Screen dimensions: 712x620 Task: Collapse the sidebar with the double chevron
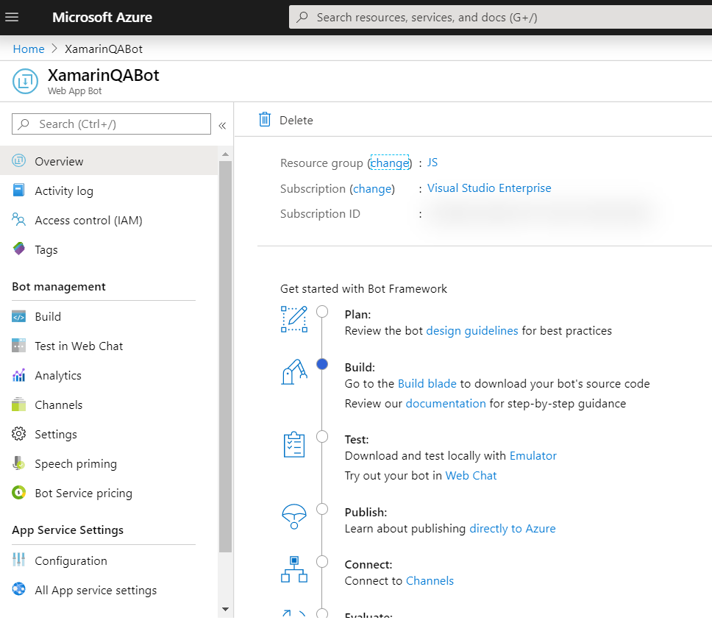tap(222, 126)
